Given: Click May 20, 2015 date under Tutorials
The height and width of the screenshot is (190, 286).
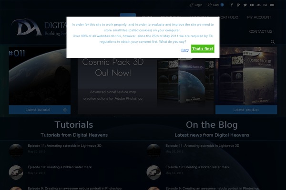Looking at the screenshot, I should click(37, 152).
